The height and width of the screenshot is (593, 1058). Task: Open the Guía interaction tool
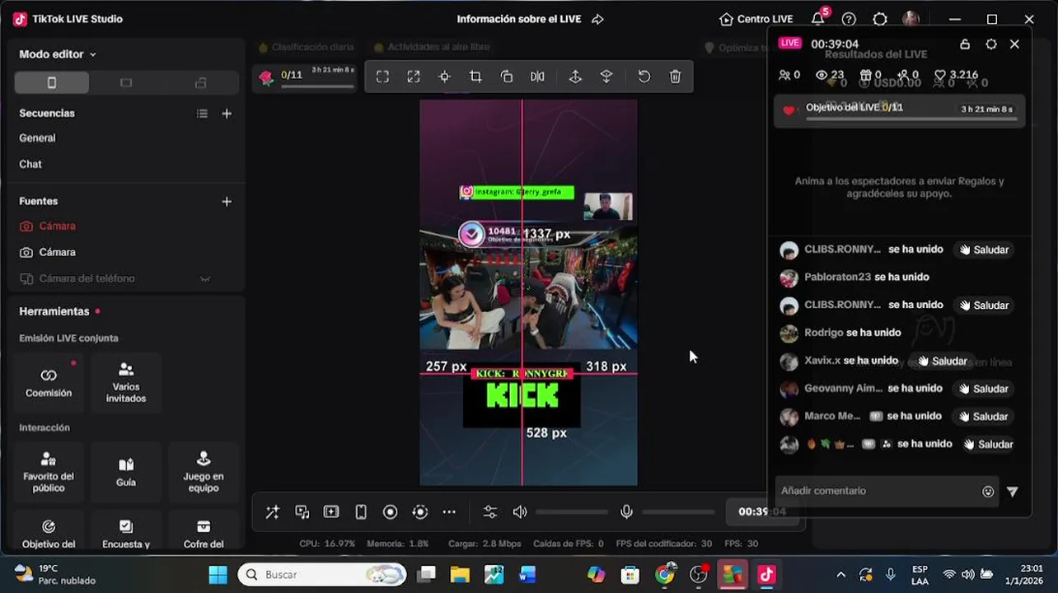[126, 472]
